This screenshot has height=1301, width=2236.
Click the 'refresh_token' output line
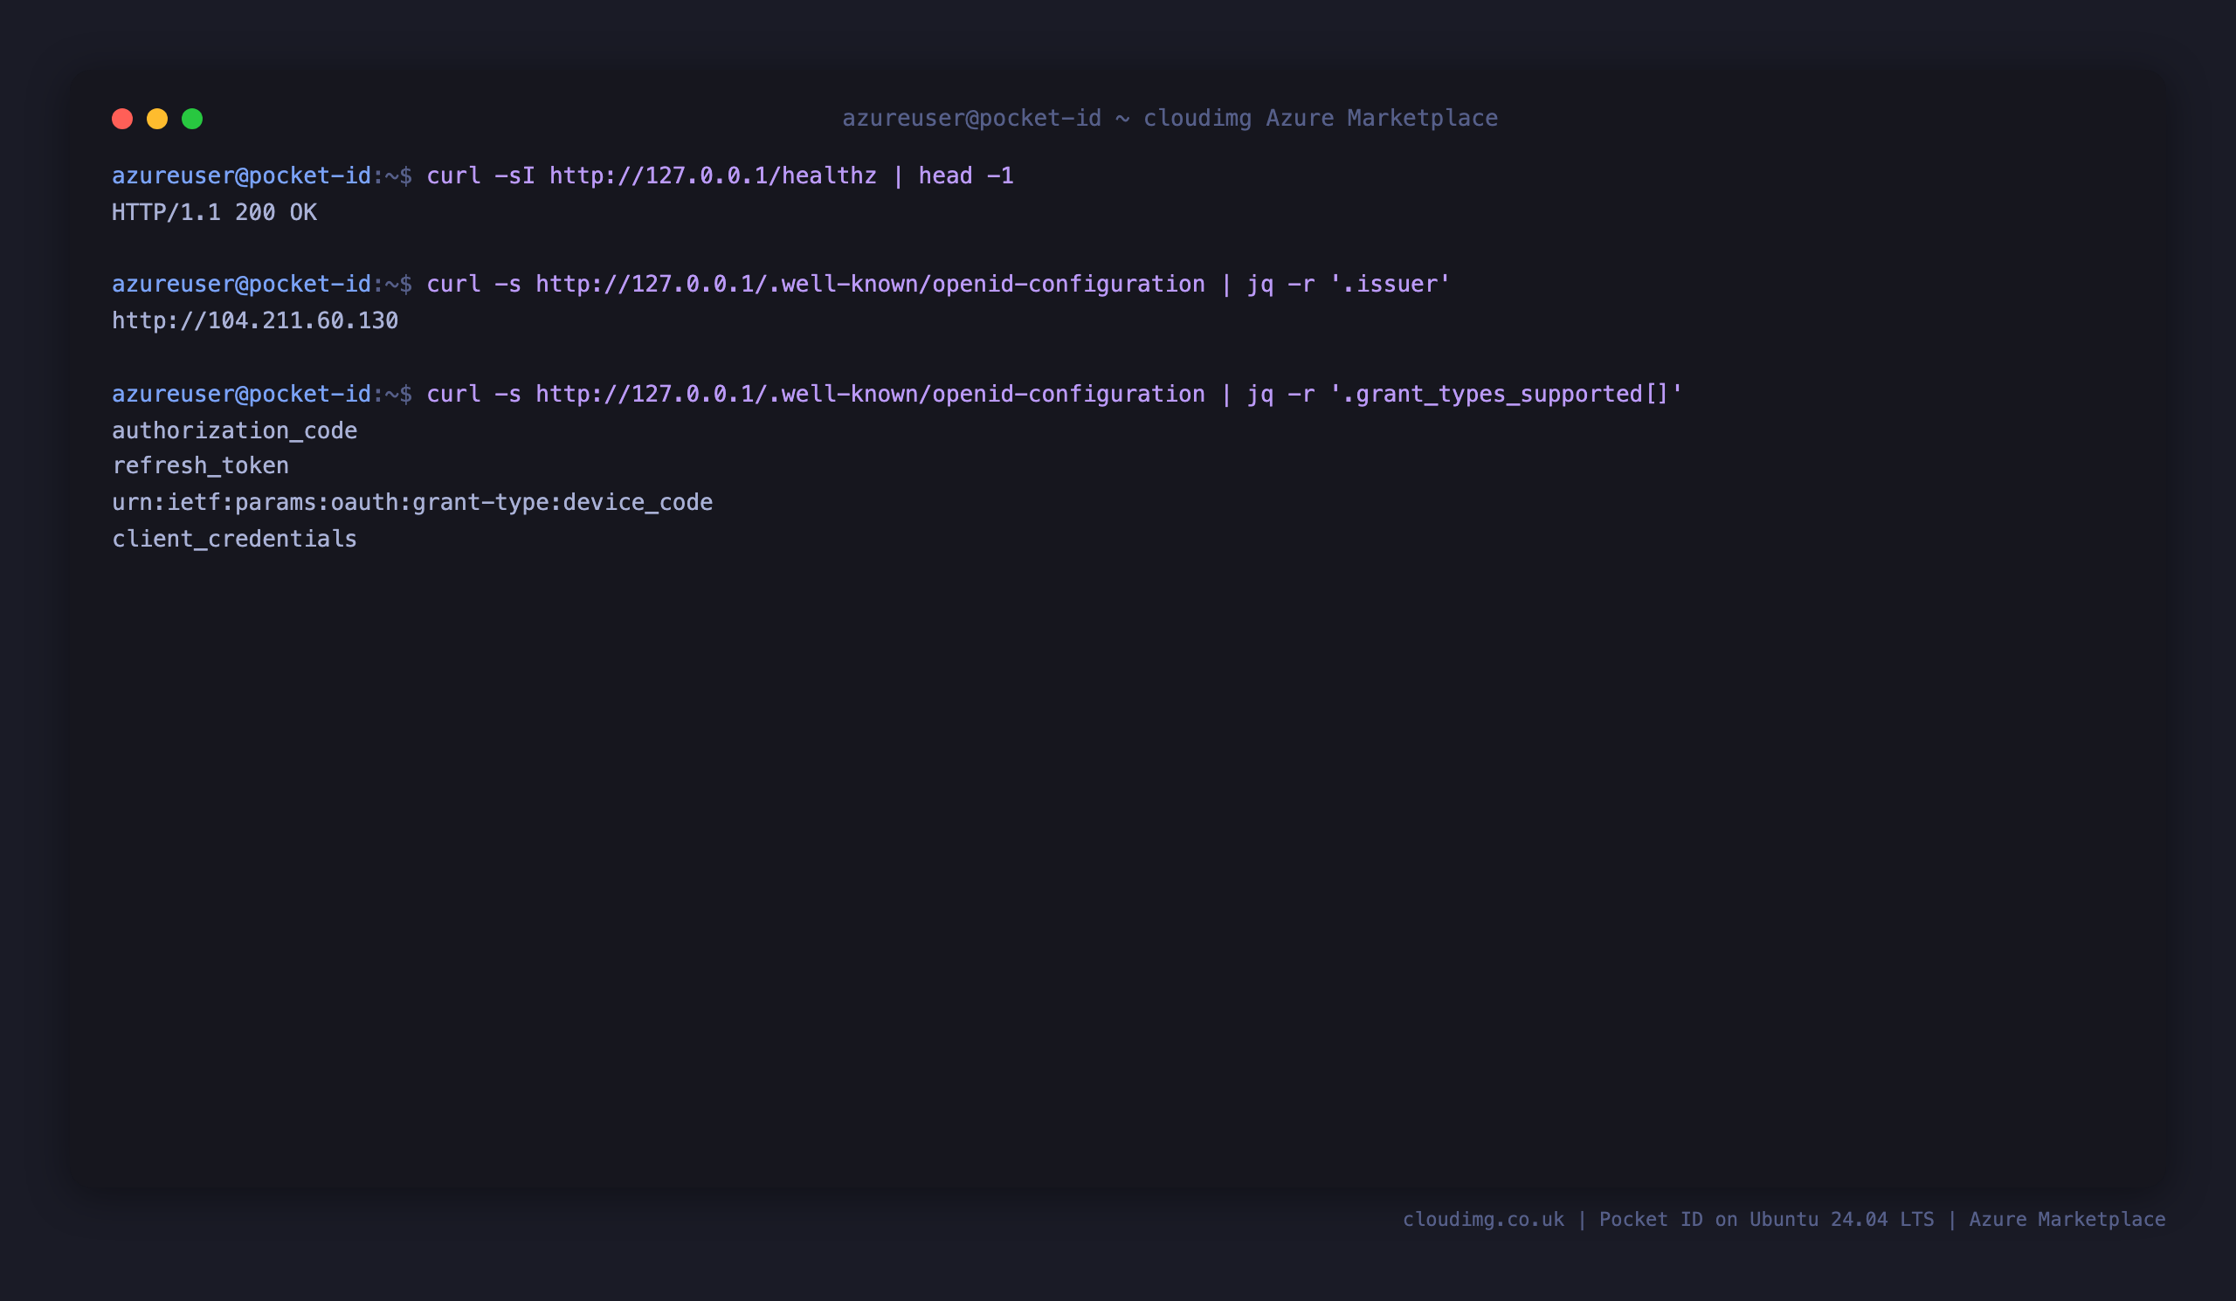201,465
